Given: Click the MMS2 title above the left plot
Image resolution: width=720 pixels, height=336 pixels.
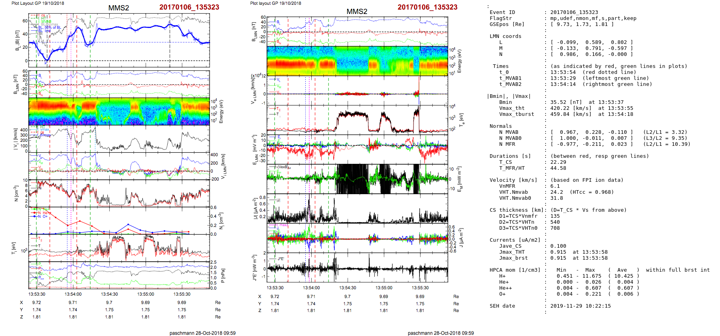Looking at the screenshot, I should click(x=119, y=8).
